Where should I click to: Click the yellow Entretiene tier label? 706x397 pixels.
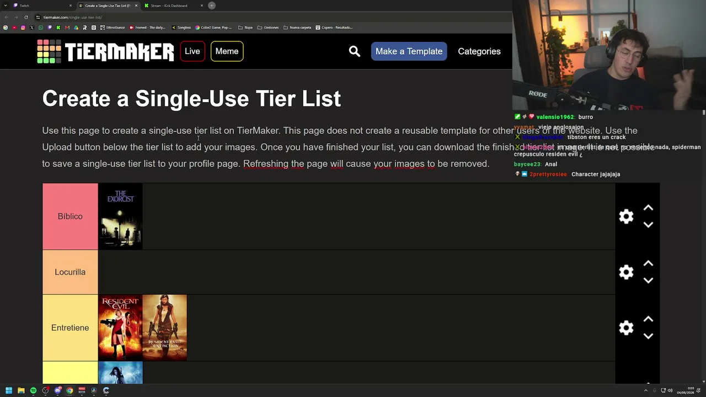pyautogui.click(x=70, y=328)
